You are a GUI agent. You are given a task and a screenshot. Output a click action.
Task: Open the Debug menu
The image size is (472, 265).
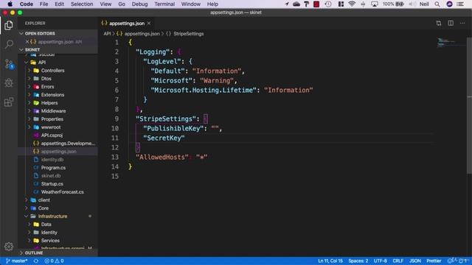[x=139, y=4]
